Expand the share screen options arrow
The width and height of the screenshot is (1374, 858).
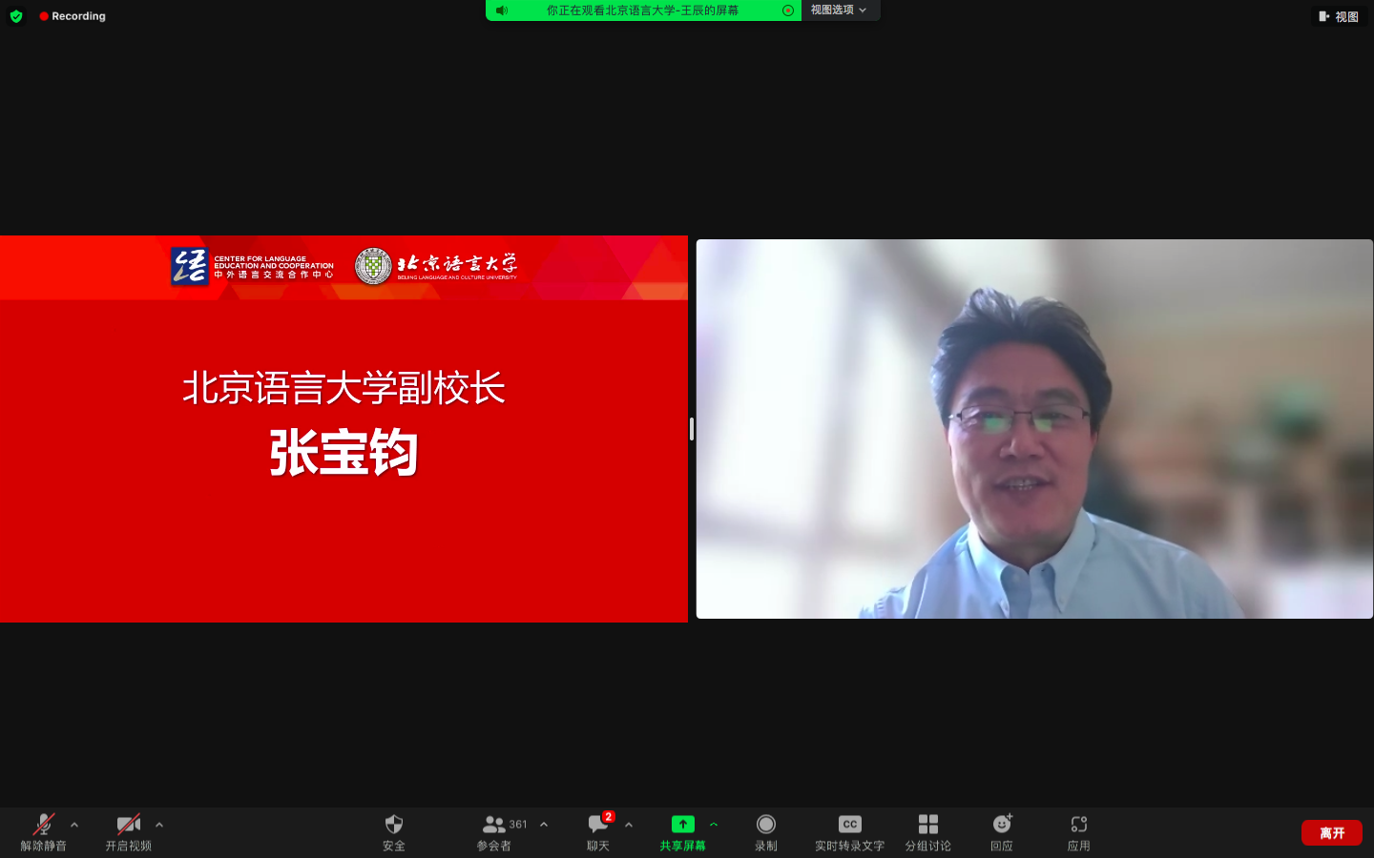pos(714,825)
